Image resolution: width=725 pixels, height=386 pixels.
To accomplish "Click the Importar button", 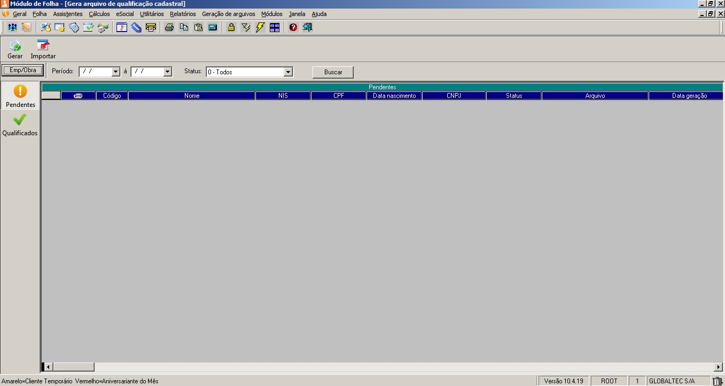I will (x=43, y=49).
